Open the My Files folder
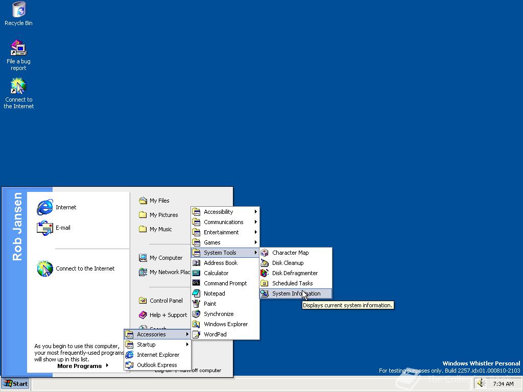This screenshot has height=392, width=523. (x=154, y=200)
